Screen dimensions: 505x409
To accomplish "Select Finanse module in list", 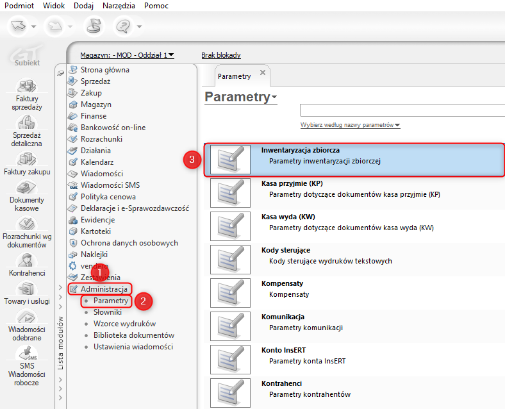I will coord(94,116).
